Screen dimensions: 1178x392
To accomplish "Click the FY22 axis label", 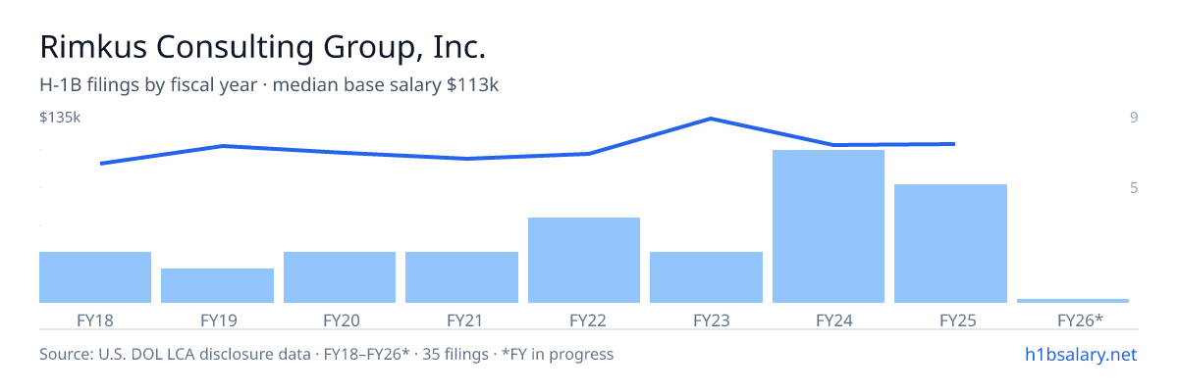I will [x=587, y=319].
